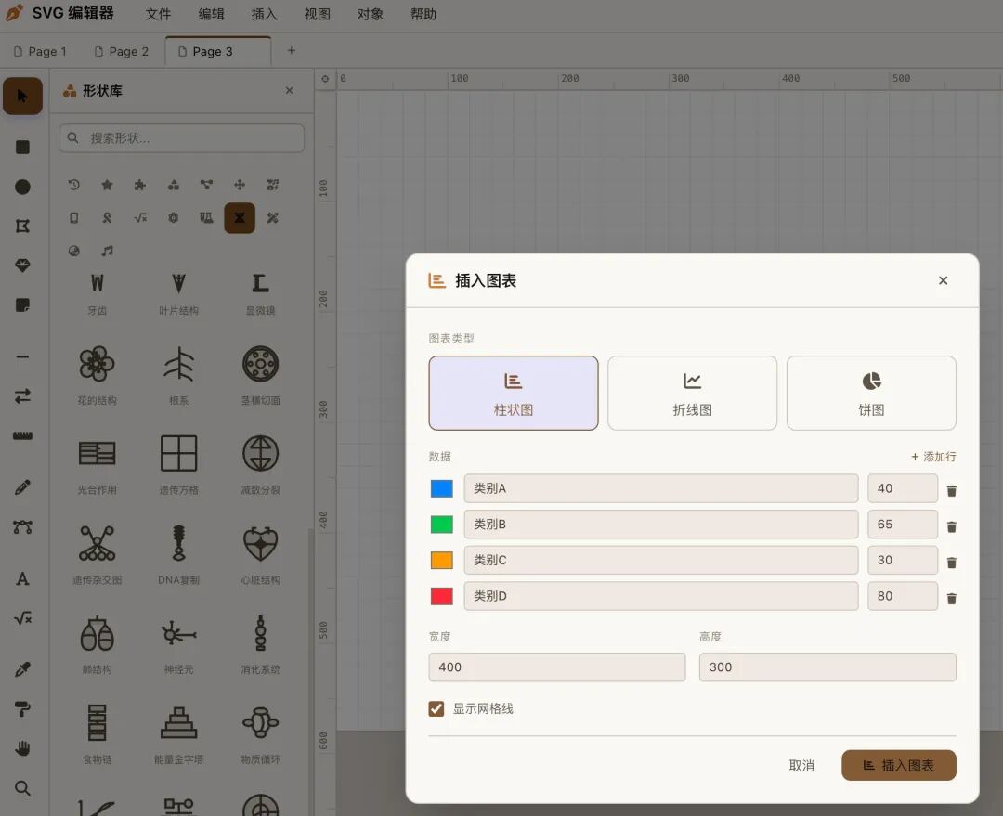This screenshot has height=816, width=1003.
Task: Select the bezier path tool
Action: [x=22, y=527]
